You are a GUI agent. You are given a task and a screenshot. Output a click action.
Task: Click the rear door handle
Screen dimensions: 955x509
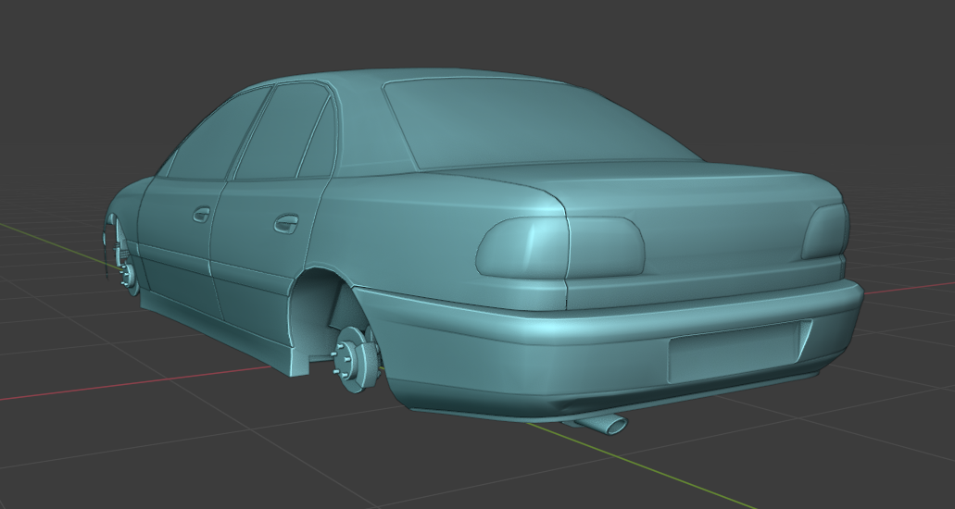(285, 223)
